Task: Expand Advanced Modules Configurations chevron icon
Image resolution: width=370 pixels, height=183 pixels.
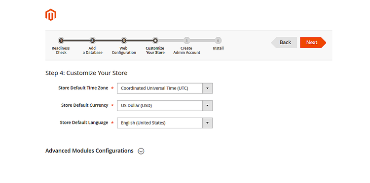Action: click(141, 151)
